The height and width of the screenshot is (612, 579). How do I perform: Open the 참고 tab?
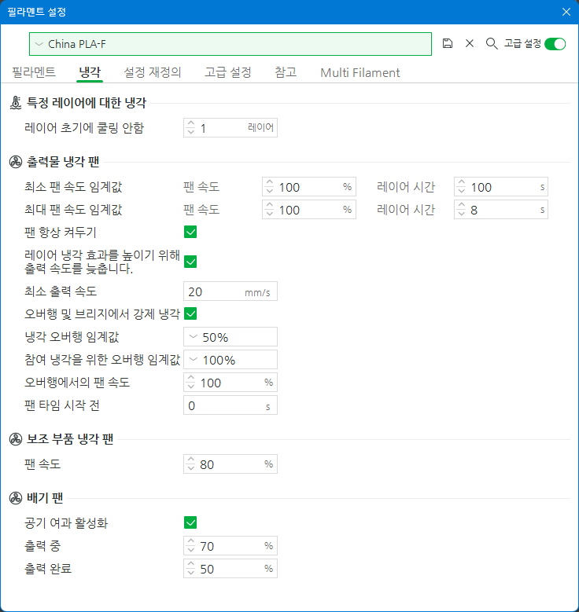pyautogui.click(x=286, y=72)
